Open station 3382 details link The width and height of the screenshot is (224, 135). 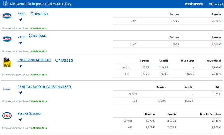(21, 14)
